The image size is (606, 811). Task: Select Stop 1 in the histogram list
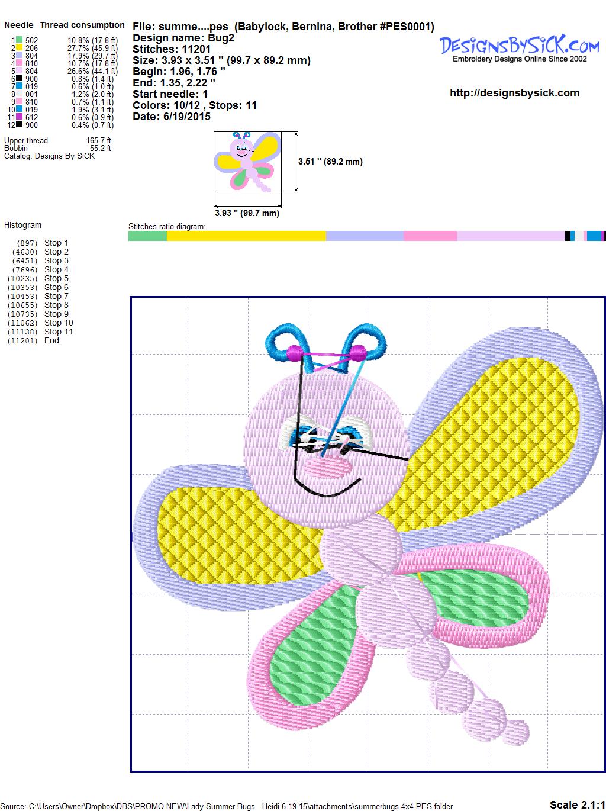[x=56, y=243]
